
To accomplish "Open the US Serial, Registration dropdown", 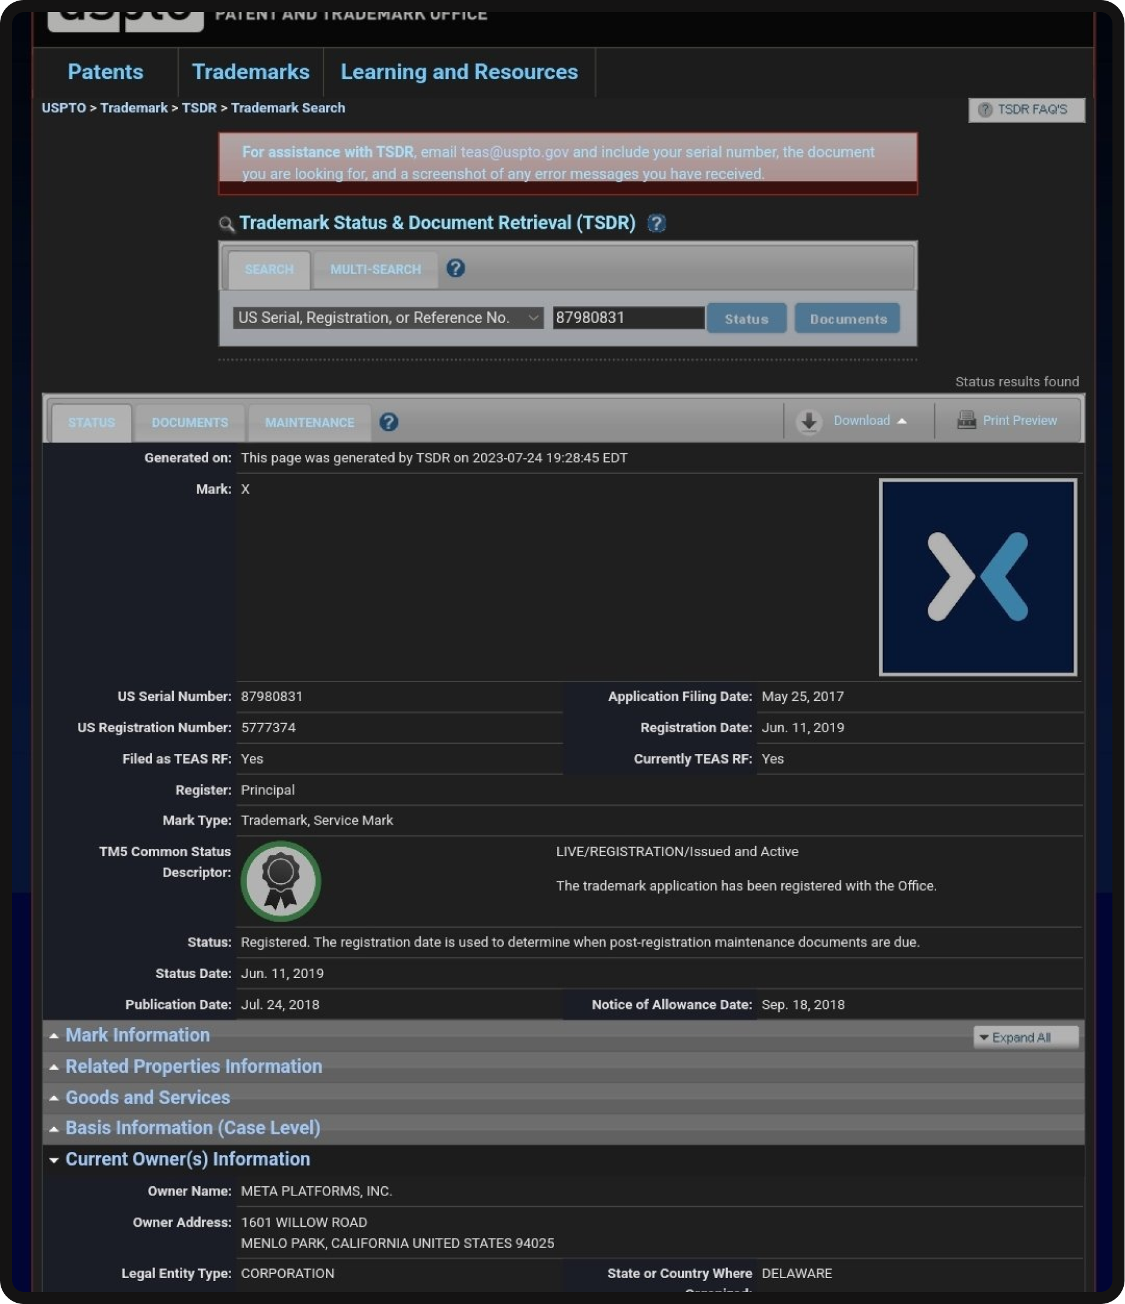I will pos(387,318).
